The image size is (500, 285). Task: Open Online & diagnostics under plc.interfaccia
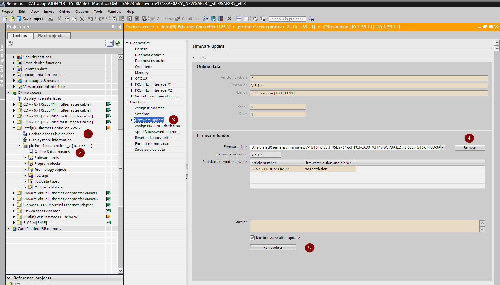[52, 152]
